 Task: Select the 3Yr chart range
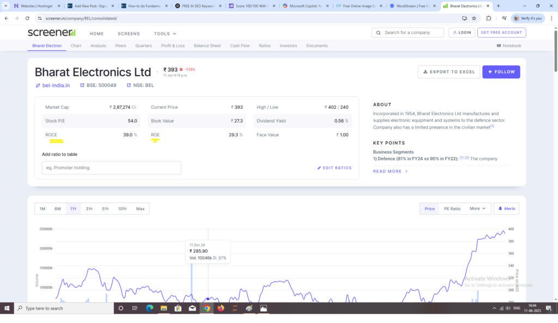pyautogui.click(x=89, y=209)
